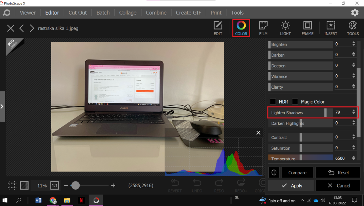Click the PhotoScape home logo icon
The width and height of the screenshot is (364, 206).
click(x=6, y=12)
